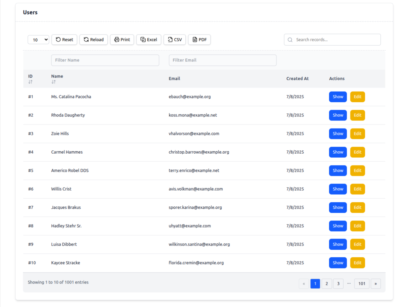Export table to Excel
Viewport: 408px width, 307px height.
[149, 40]
